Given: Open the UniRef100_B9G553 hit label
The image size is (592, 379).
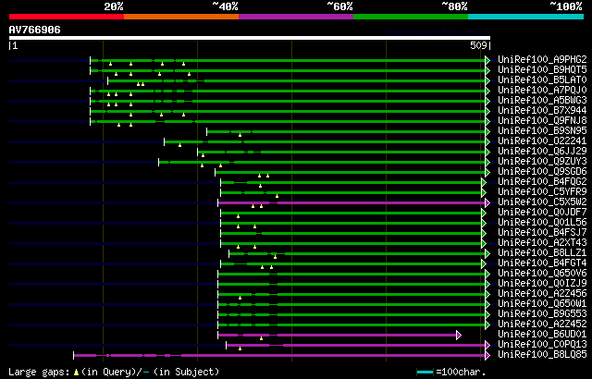Looking at the screenshot, I should (x=542, y=314).
